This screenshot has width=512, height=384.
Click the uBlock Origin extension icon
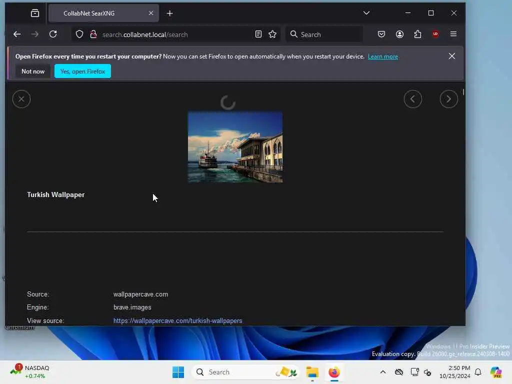click(x=435, y=34)
